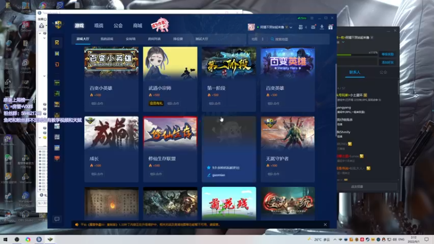Switch to 联系人 tab in friends panel
This screenshot has width=434, height=244.
(x=355, y=72)
